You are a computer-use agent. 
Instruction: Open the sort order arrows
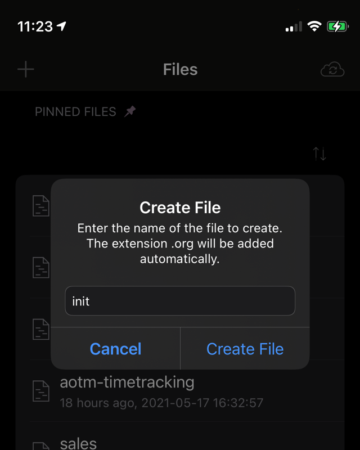coord(319,154)
